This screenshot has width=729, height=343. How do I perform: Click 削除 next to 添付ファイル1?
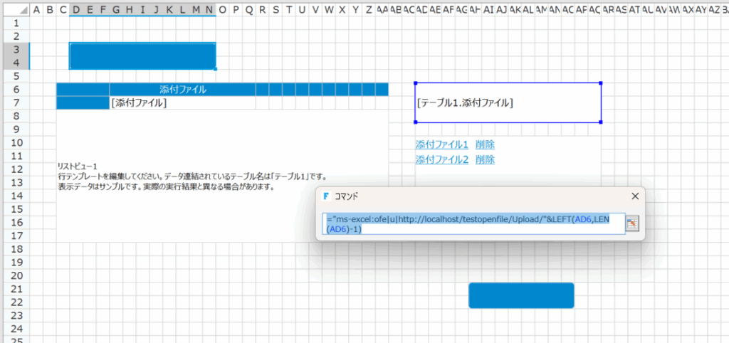pyautogui.click(x=485, y=144)
